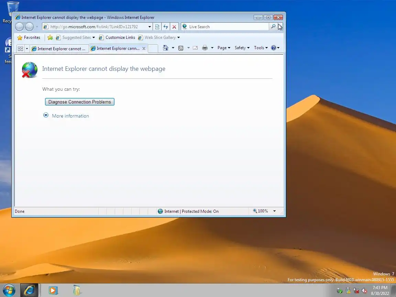
Task: Click the Refresh page icon
Action: (166, 27)
